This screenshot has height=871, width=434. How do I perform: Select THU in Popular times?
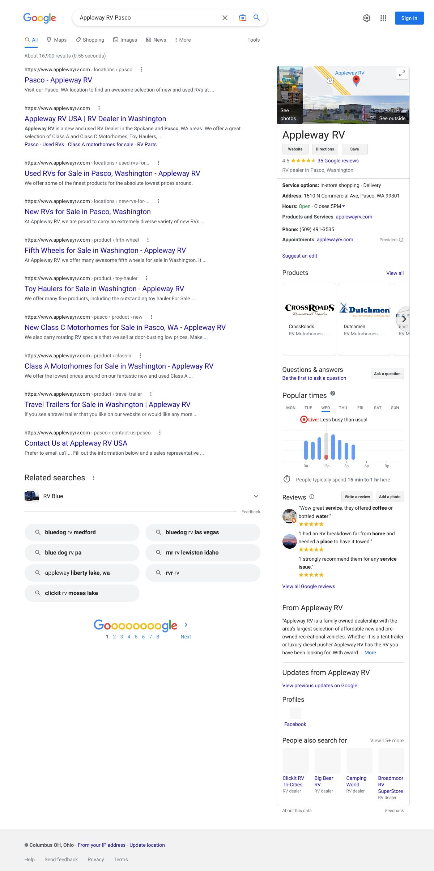[343, 408]
